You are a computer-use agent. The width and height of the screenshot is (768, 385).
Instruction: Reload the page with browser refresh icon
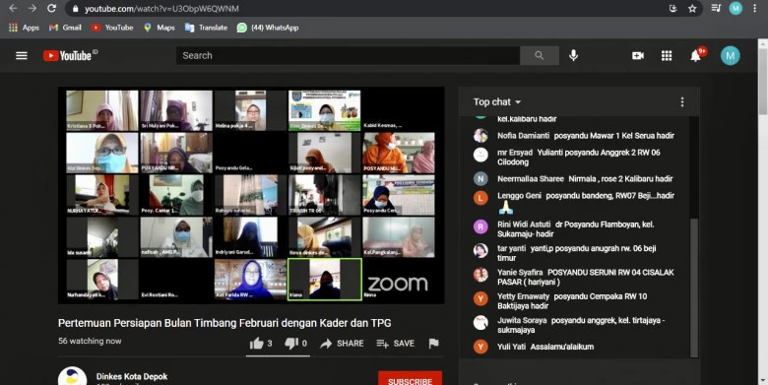tap(51, 8)
